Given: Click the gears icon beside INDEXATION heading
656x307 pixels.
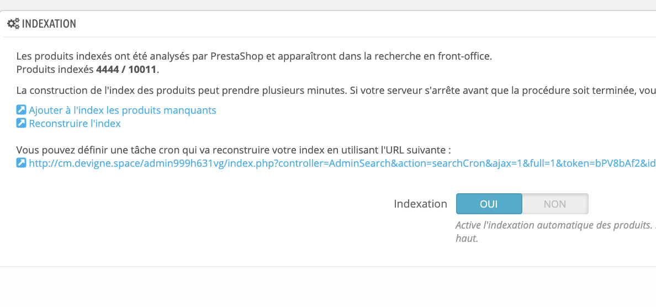Looking at the screenshot, I should click(13, 24).
